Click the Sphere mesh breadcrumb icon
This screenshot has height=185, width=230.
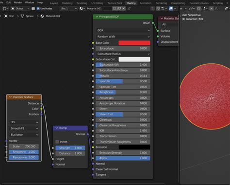(x=22, y=16)
